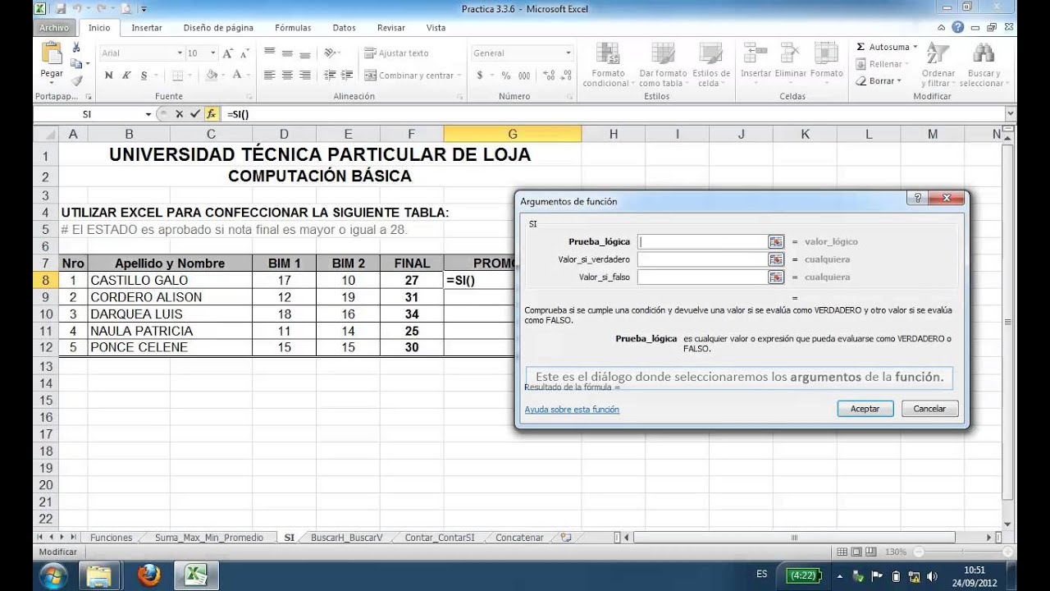Viewport: 1050px width, 591px height.
Task: Confirm formula entry with the checkmark icon
Action: pyautogui.click(x=194, y=114)
